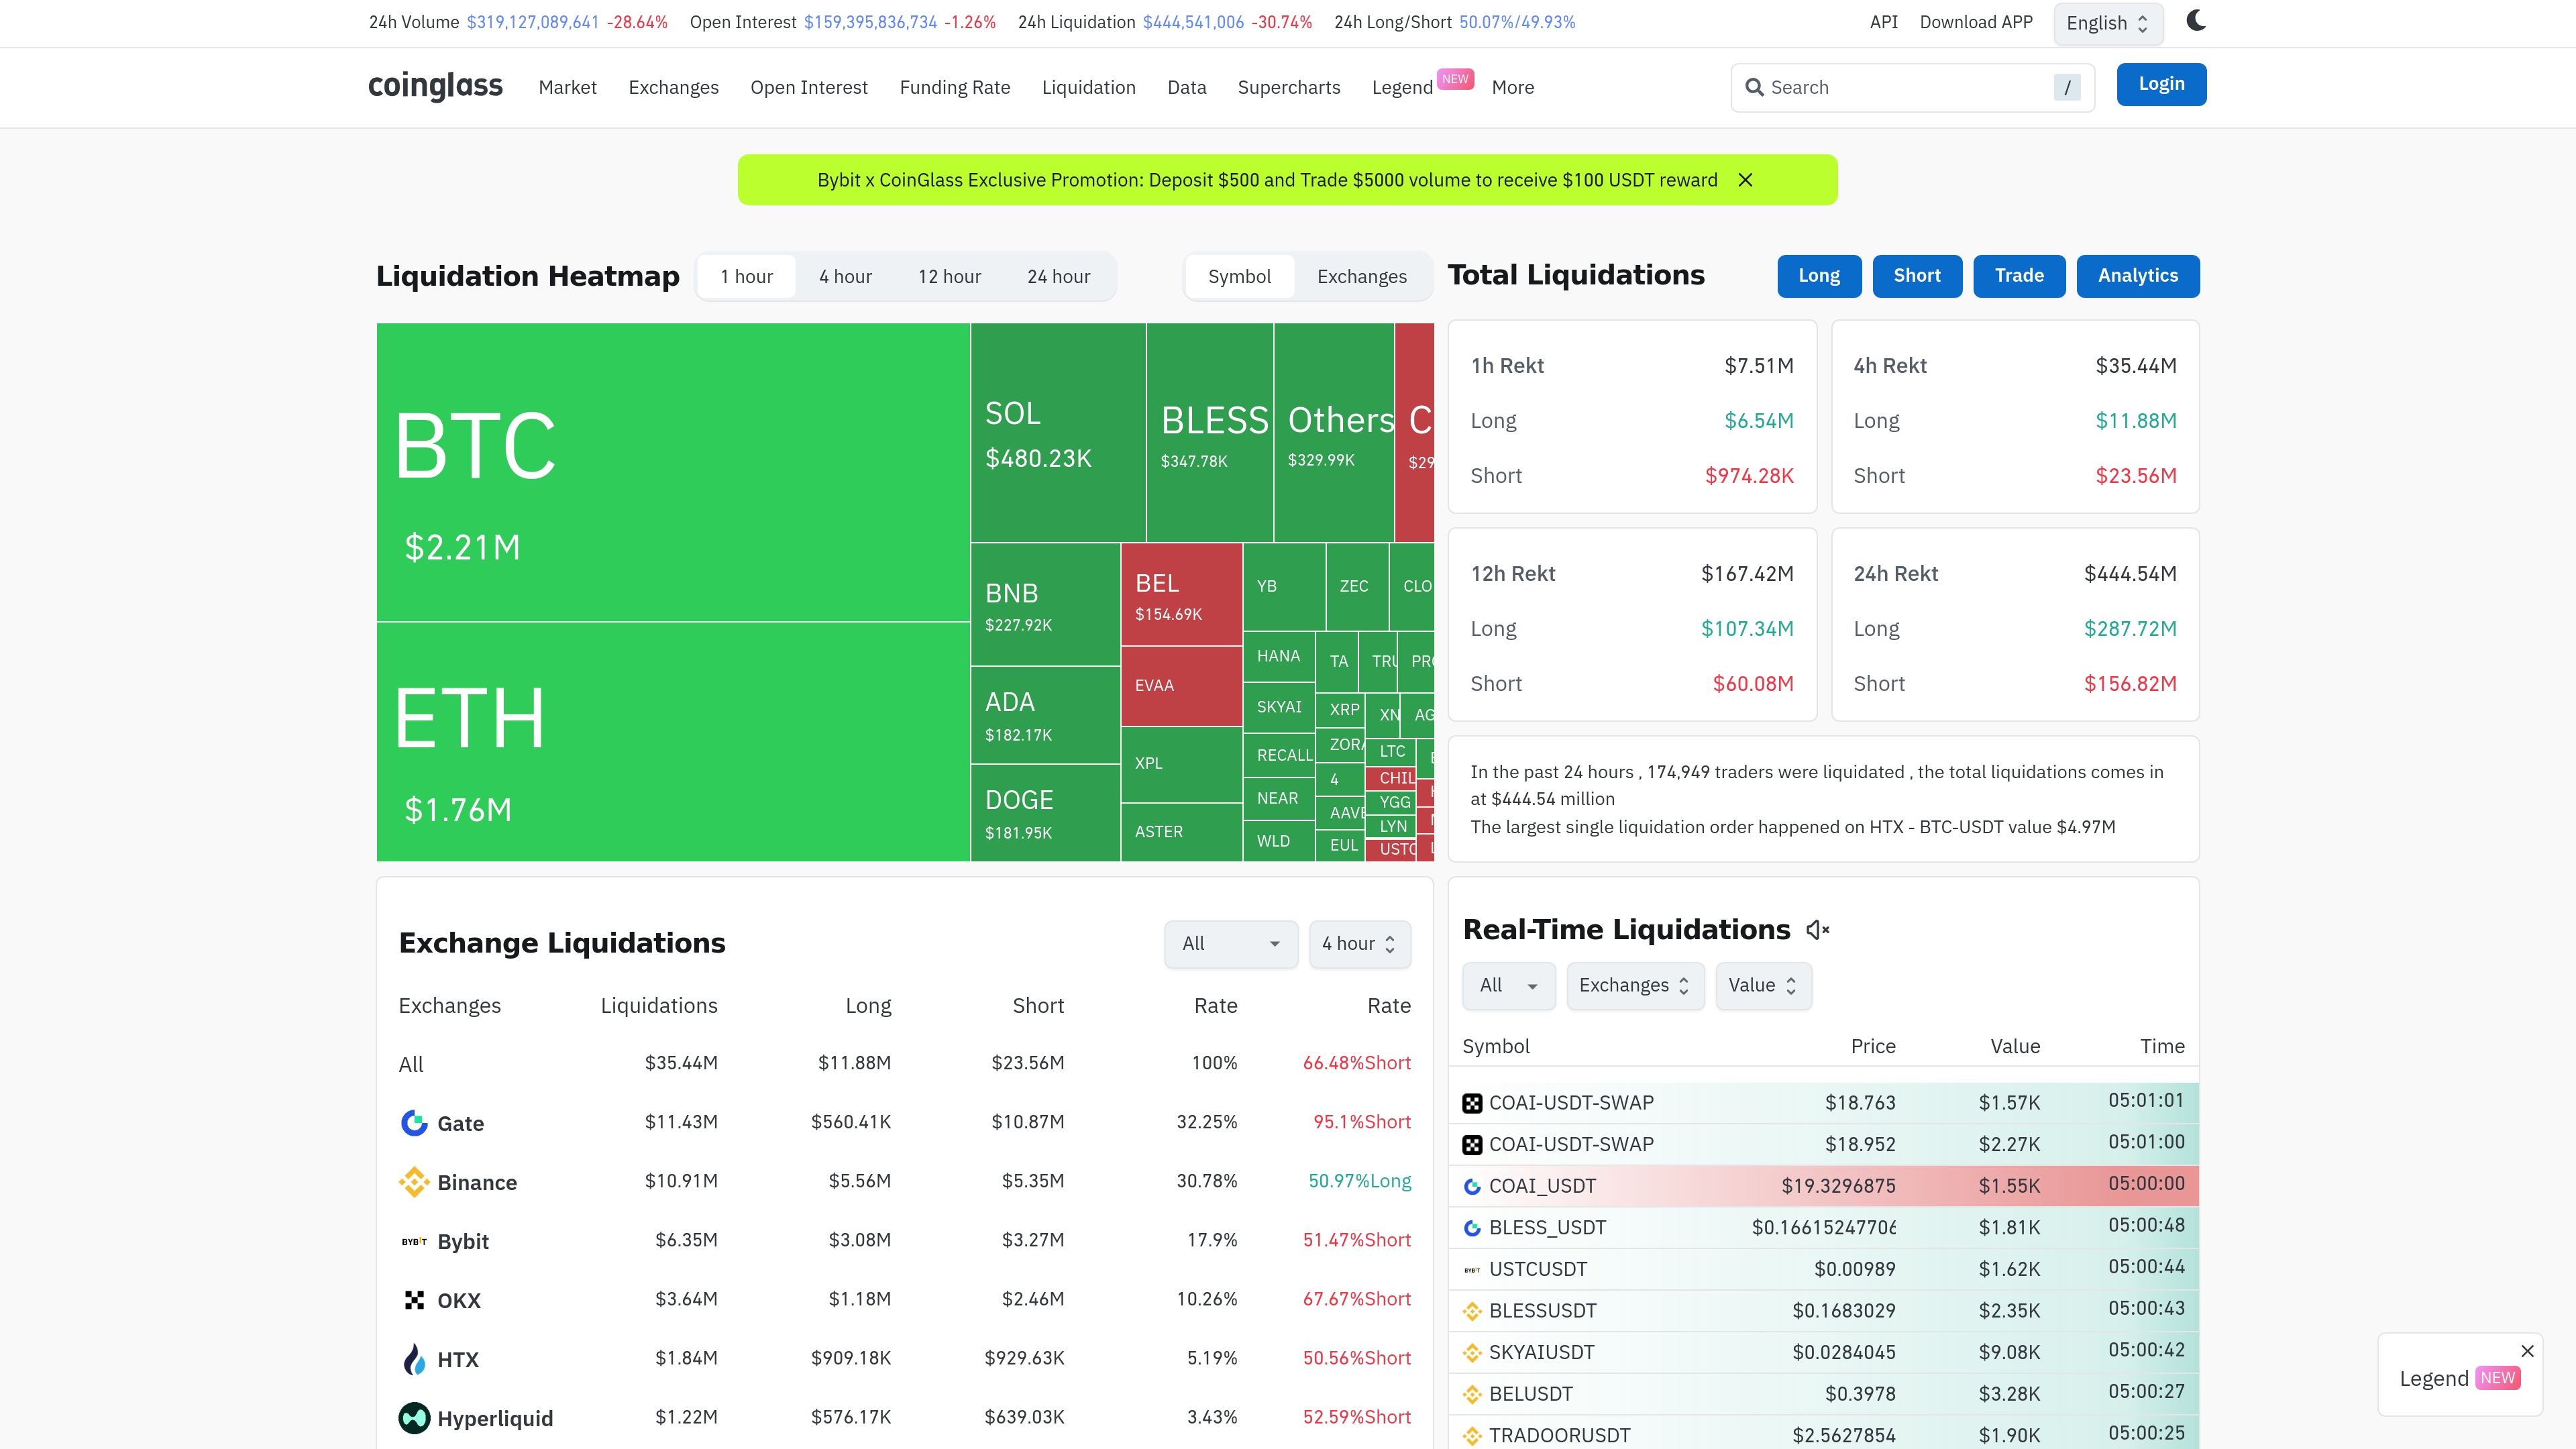The width and height of the screenshot is (2576, 1449).
Task: Open the English language dropdown
Action: [x=2107, y=24]
